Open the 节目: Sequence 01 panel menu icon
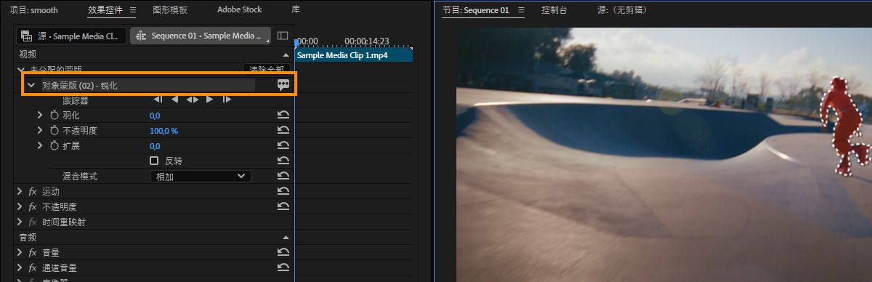The height and width of the screenshot is (282, 872). pos(520,10)
